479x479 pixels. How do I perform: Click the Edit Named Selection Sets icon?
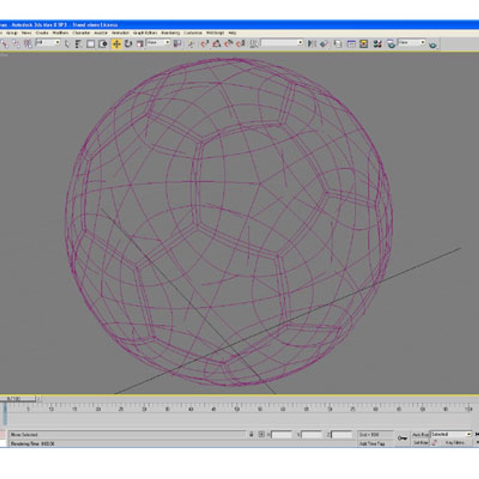tap(254, 43)
